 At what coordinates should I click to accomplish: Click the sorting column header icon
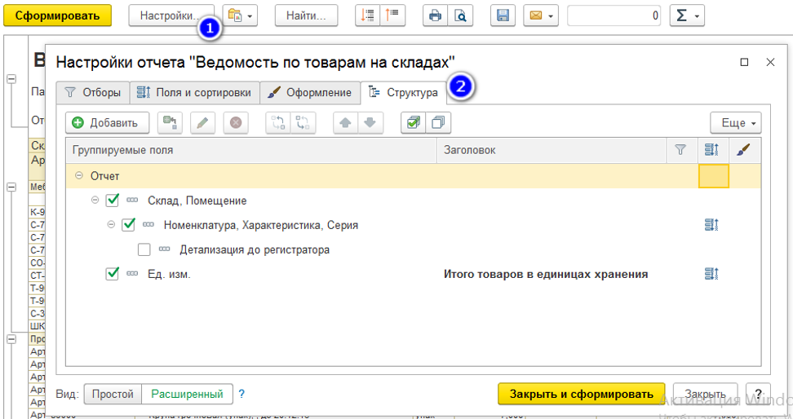click(x=711, y=150)
